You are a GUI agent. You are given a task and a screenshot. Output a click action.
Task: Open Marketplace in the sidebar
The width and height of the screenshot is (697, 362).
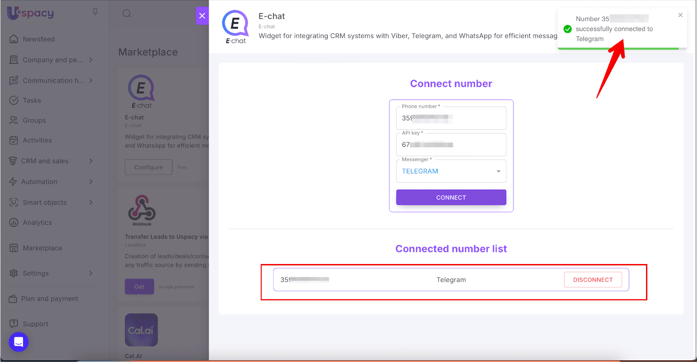42,248
